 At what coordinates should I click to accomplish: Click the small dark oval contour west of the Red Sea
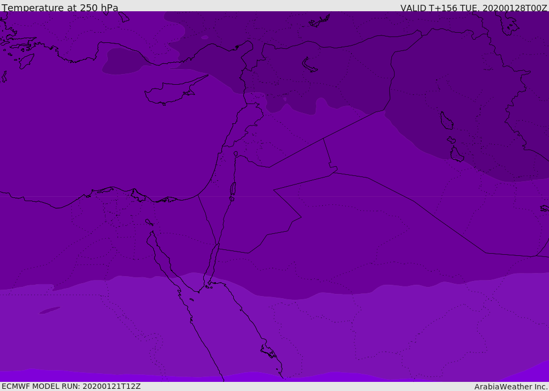coord(49,310)
